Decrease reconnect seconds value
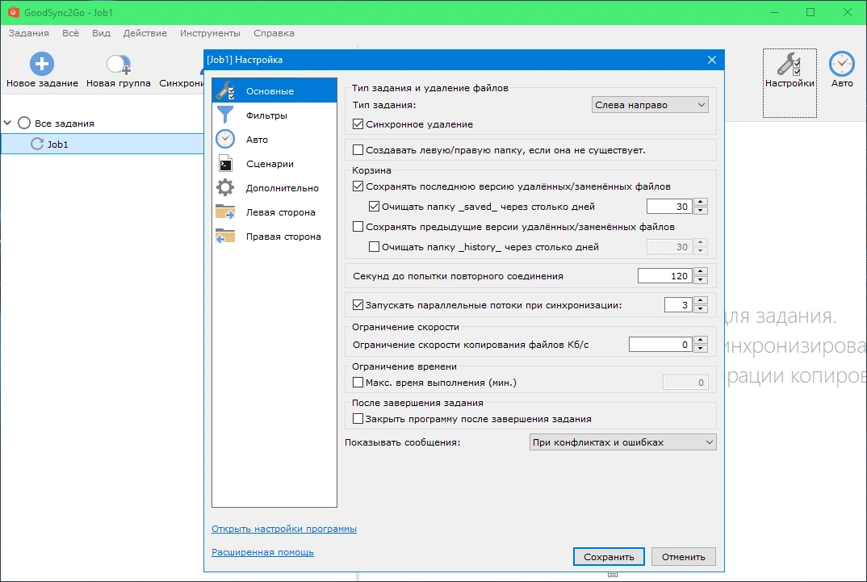The image size is (867, 582). point(701,279)
